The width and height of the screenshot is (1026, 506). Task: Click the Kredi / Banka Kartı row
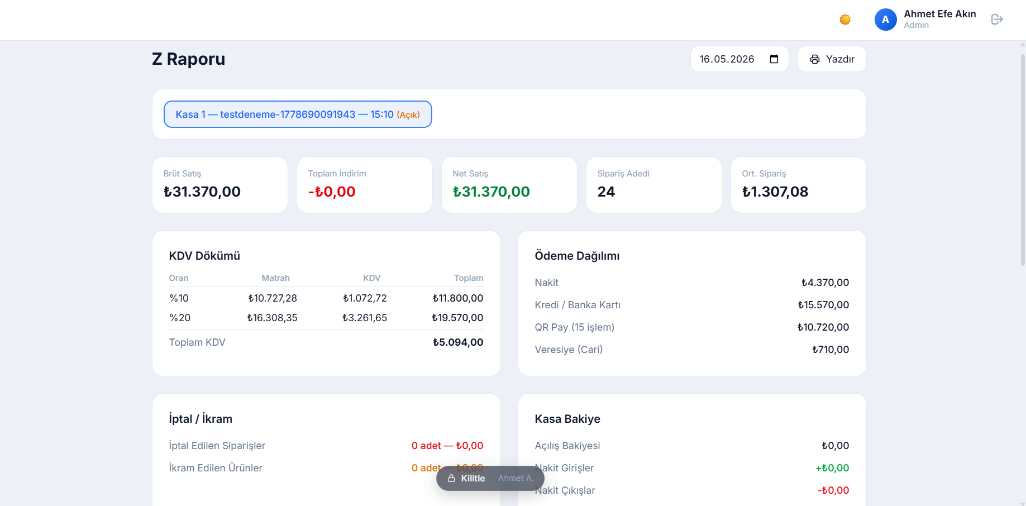click(x=692, y=305)
